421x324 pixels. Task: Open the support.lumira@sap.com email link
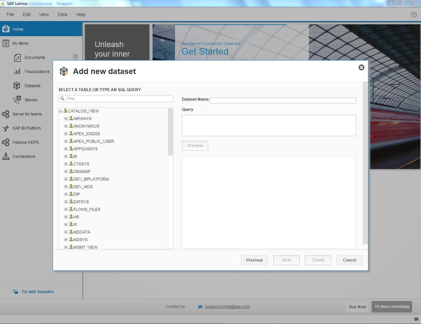point(227,307)
